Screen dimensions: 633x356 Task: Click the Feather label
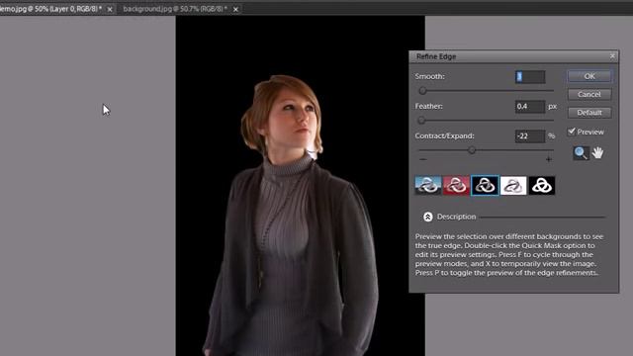click(428, 106)
